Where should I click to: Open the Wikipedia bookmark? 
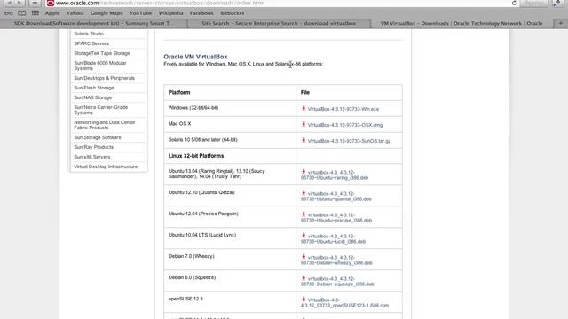coord(170,13)
